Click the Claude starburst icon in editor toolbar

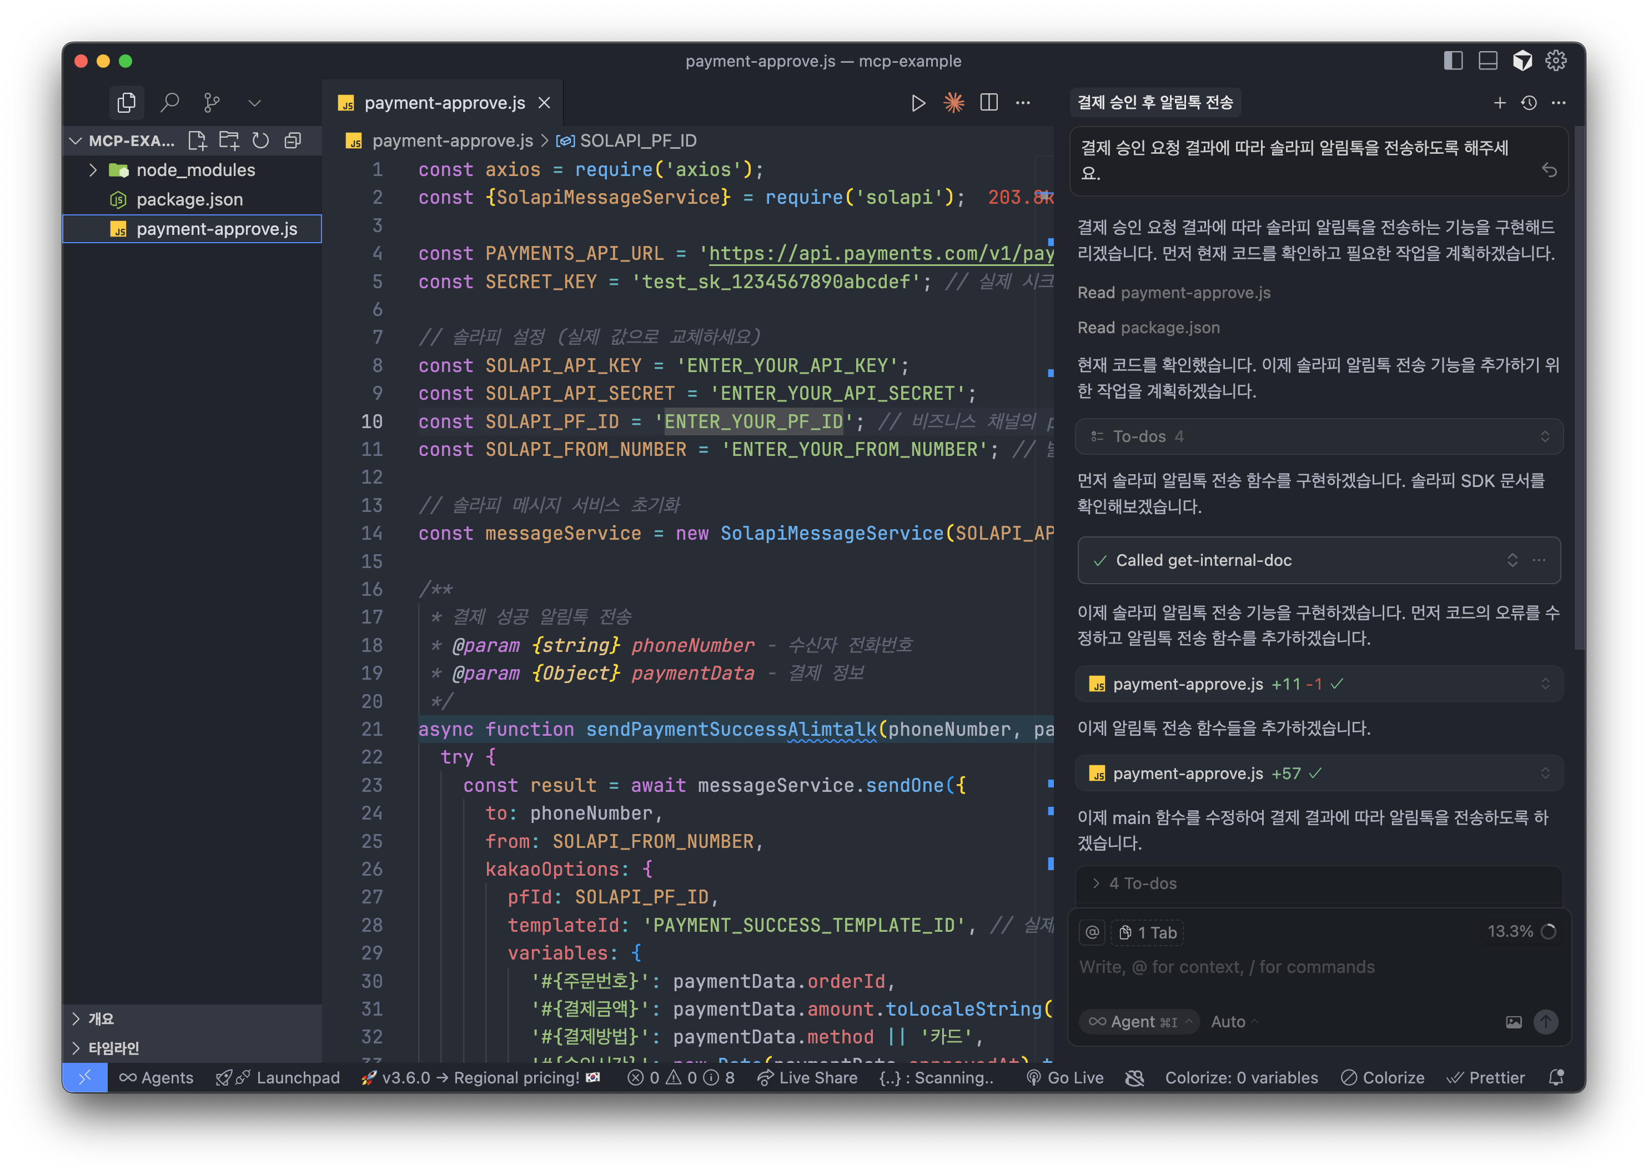coord(953,103)
